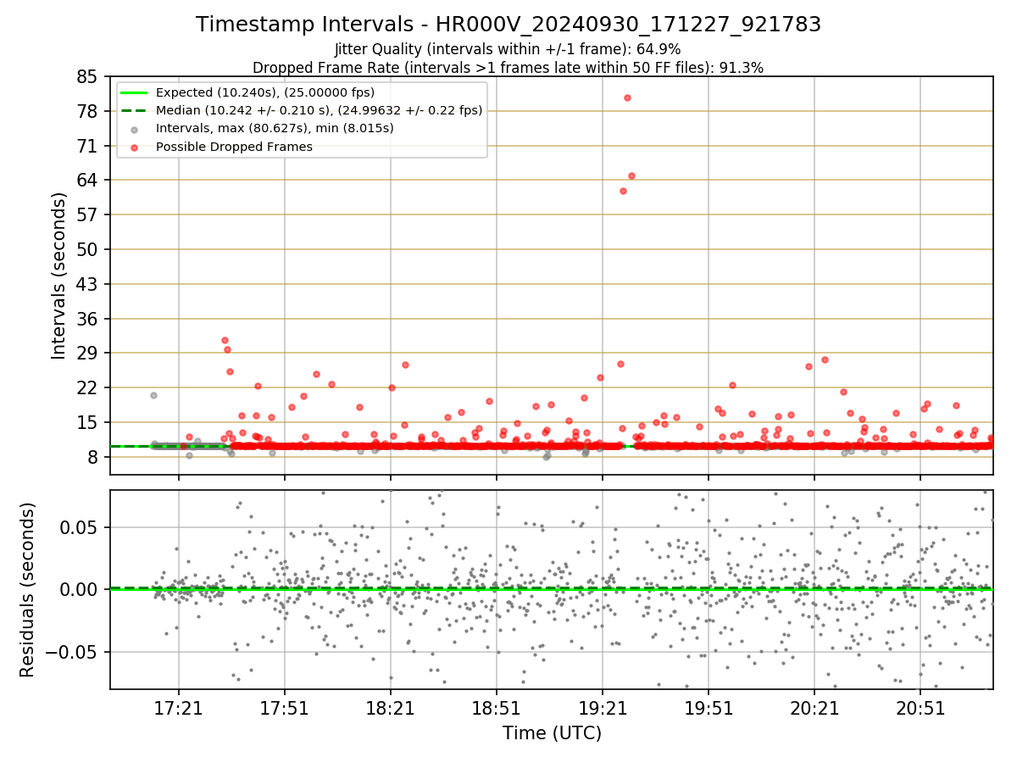Click the 0.05 tick on residuals axis

click(81, 526)
